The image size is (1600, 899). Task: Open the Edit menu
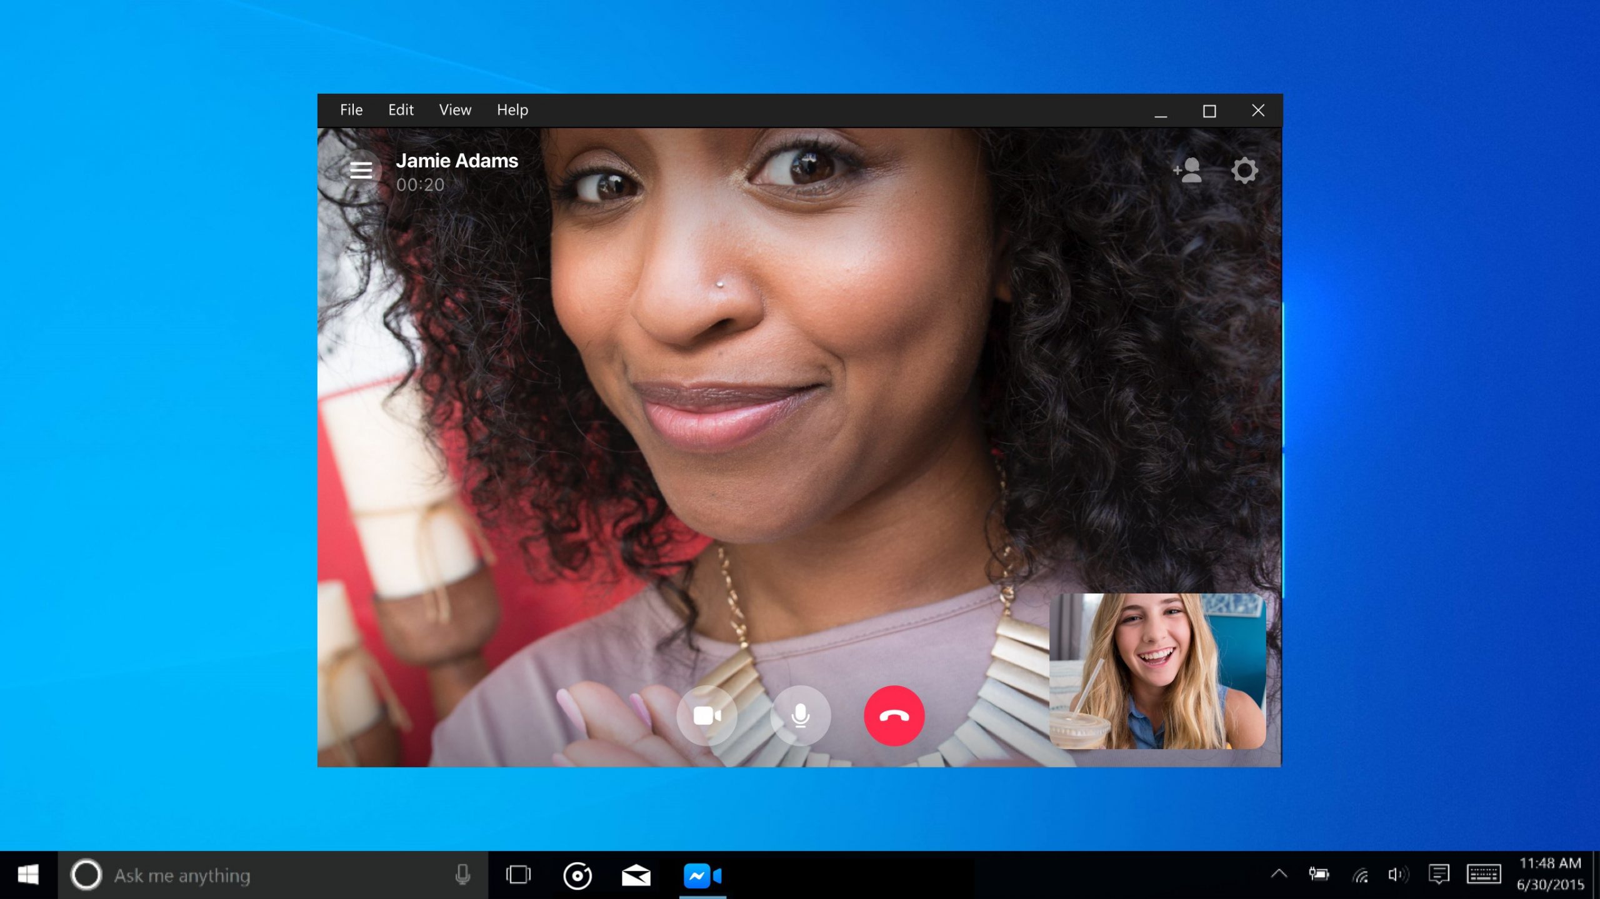pos(401,110)
